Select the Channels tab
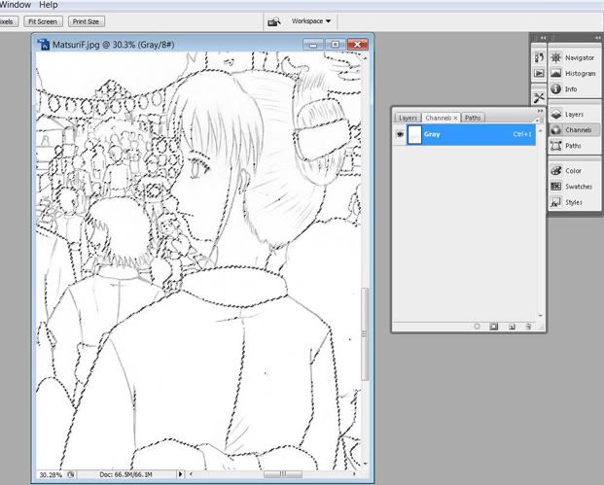 point(439,118)
